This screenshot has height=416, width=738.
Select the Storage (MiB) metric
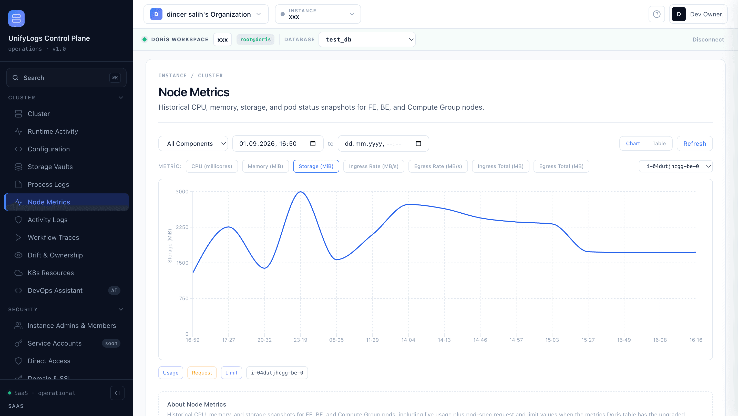pyautogui.click(x=316, y=166)
